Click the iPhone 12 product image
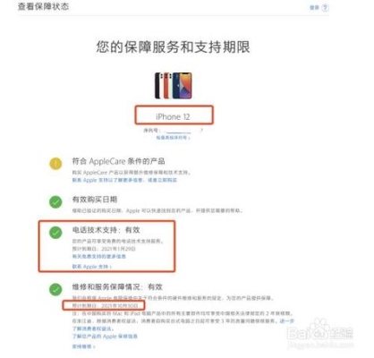Image resolution: width=374 pixels, height=358 pixels. pyautogui.click(x=173, y=86)
